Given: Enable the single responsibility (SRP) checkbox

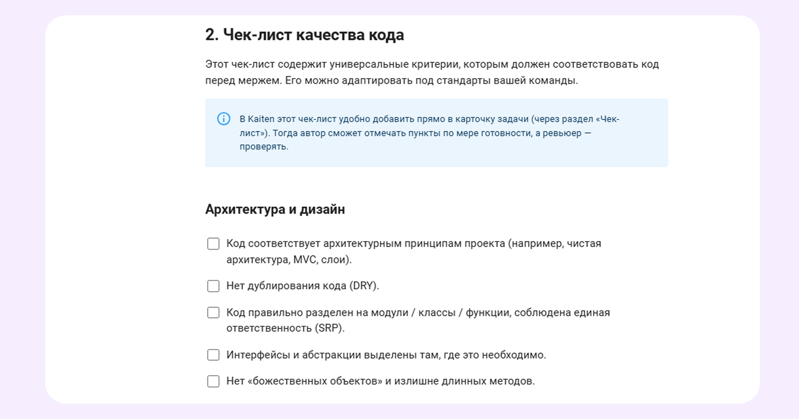Looking at the screenshot, I should click(213, 312).
